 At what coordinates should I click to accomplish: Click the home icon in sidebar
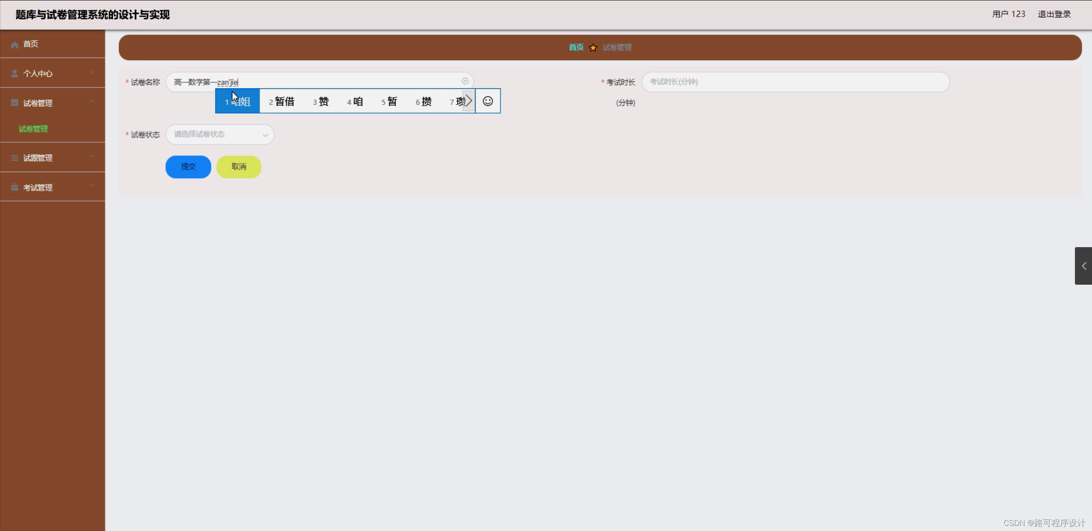click(15, 44)
